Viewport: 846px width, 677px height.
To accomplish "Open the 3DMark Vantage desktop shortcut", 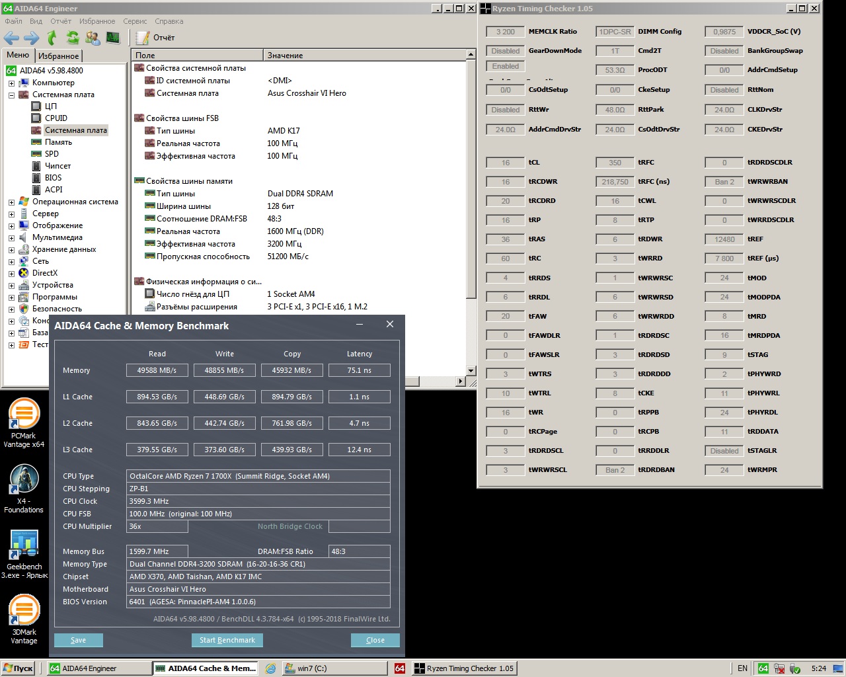I will pos(24,619).
